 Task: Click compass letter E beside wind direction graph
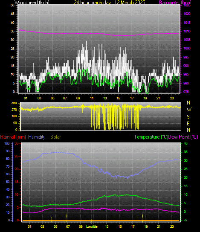[x=188, y=123]
